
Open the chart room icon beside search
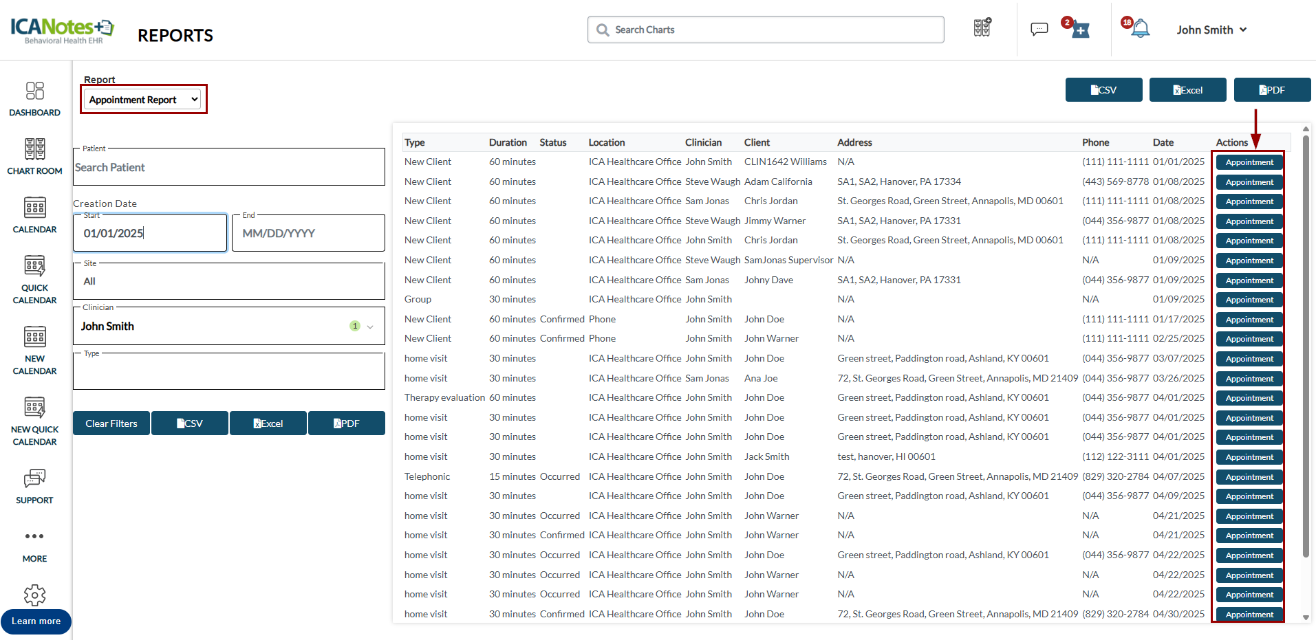(982, 28)
